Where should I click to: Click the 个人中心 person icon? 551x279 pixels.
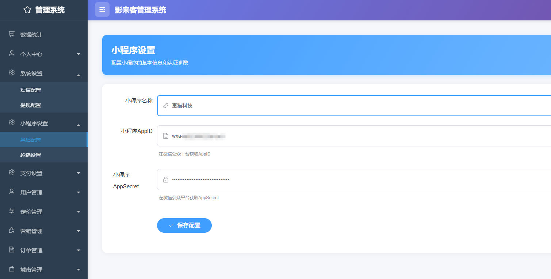pos(12,54)
